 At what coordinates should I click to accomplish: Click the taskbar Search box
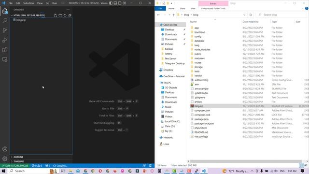28,171
